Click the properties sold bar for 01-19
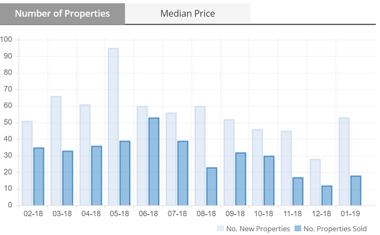The image size is (380, 235). [x=356, y=191]
